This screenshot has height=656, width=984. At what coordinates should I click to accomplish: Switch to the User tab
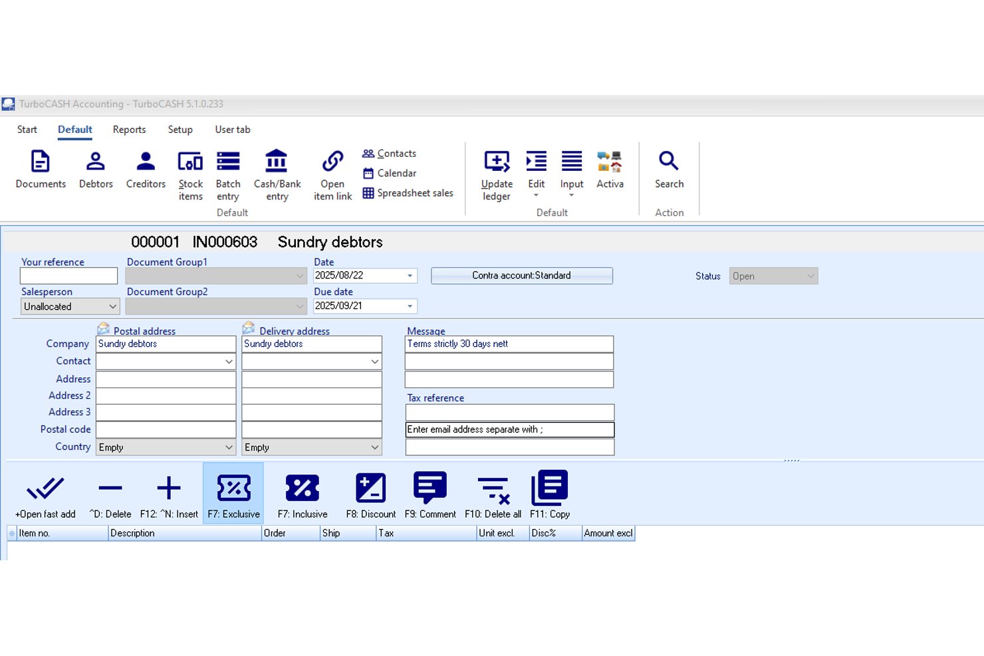tap(233, 130)
